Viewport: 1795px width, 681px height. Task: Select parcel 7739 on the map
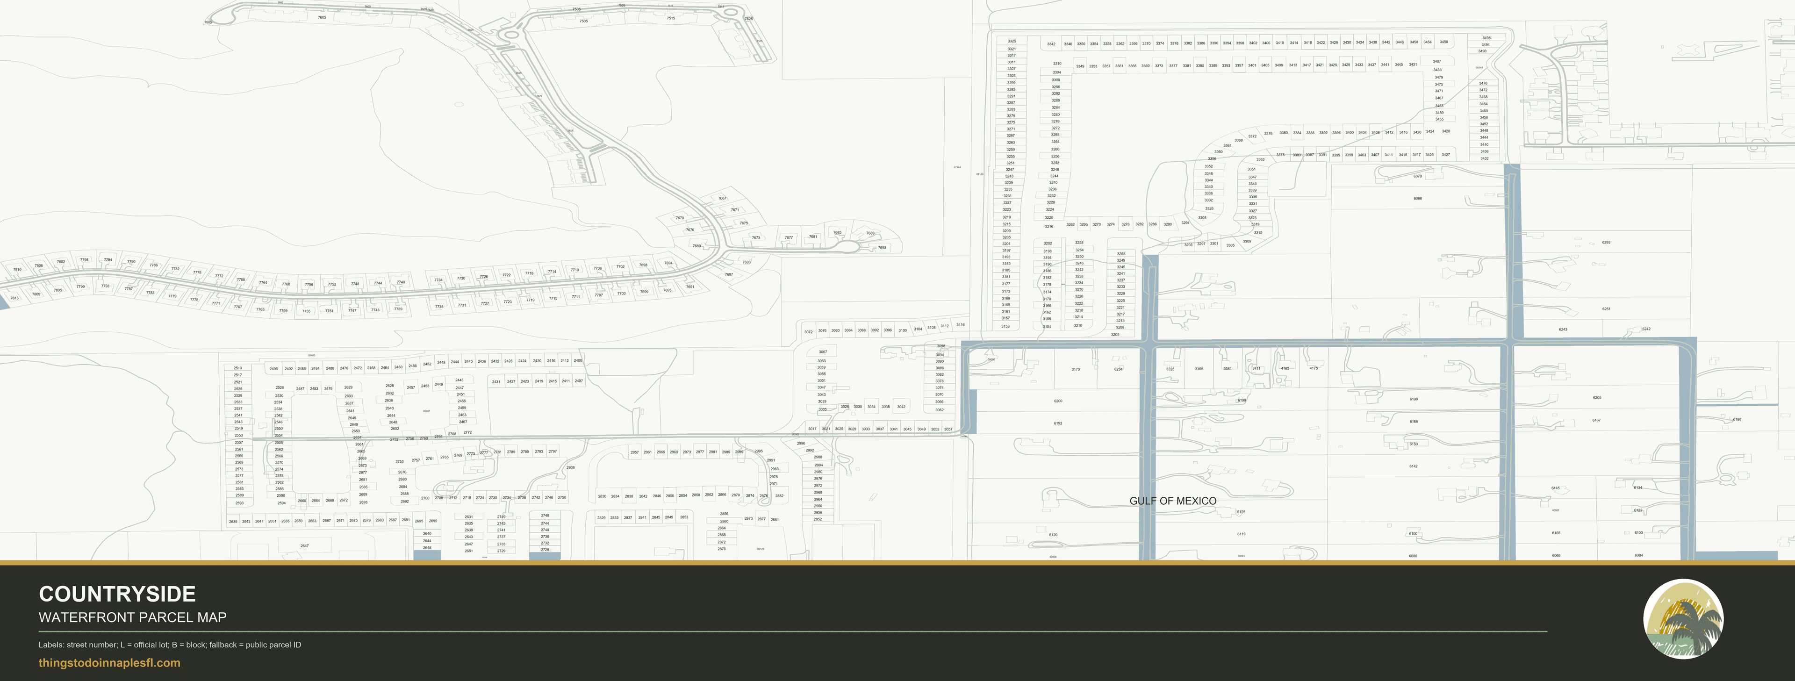click(x=399, y=309)
